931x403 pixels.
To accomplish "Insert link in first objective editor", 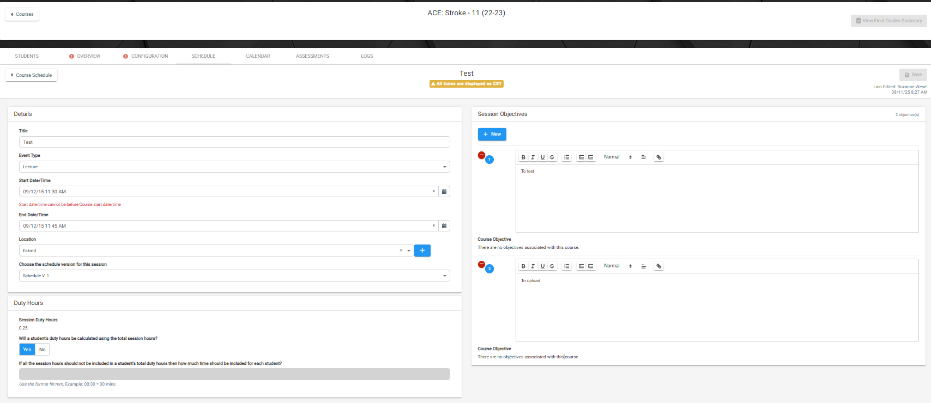I will pos(658,157).
